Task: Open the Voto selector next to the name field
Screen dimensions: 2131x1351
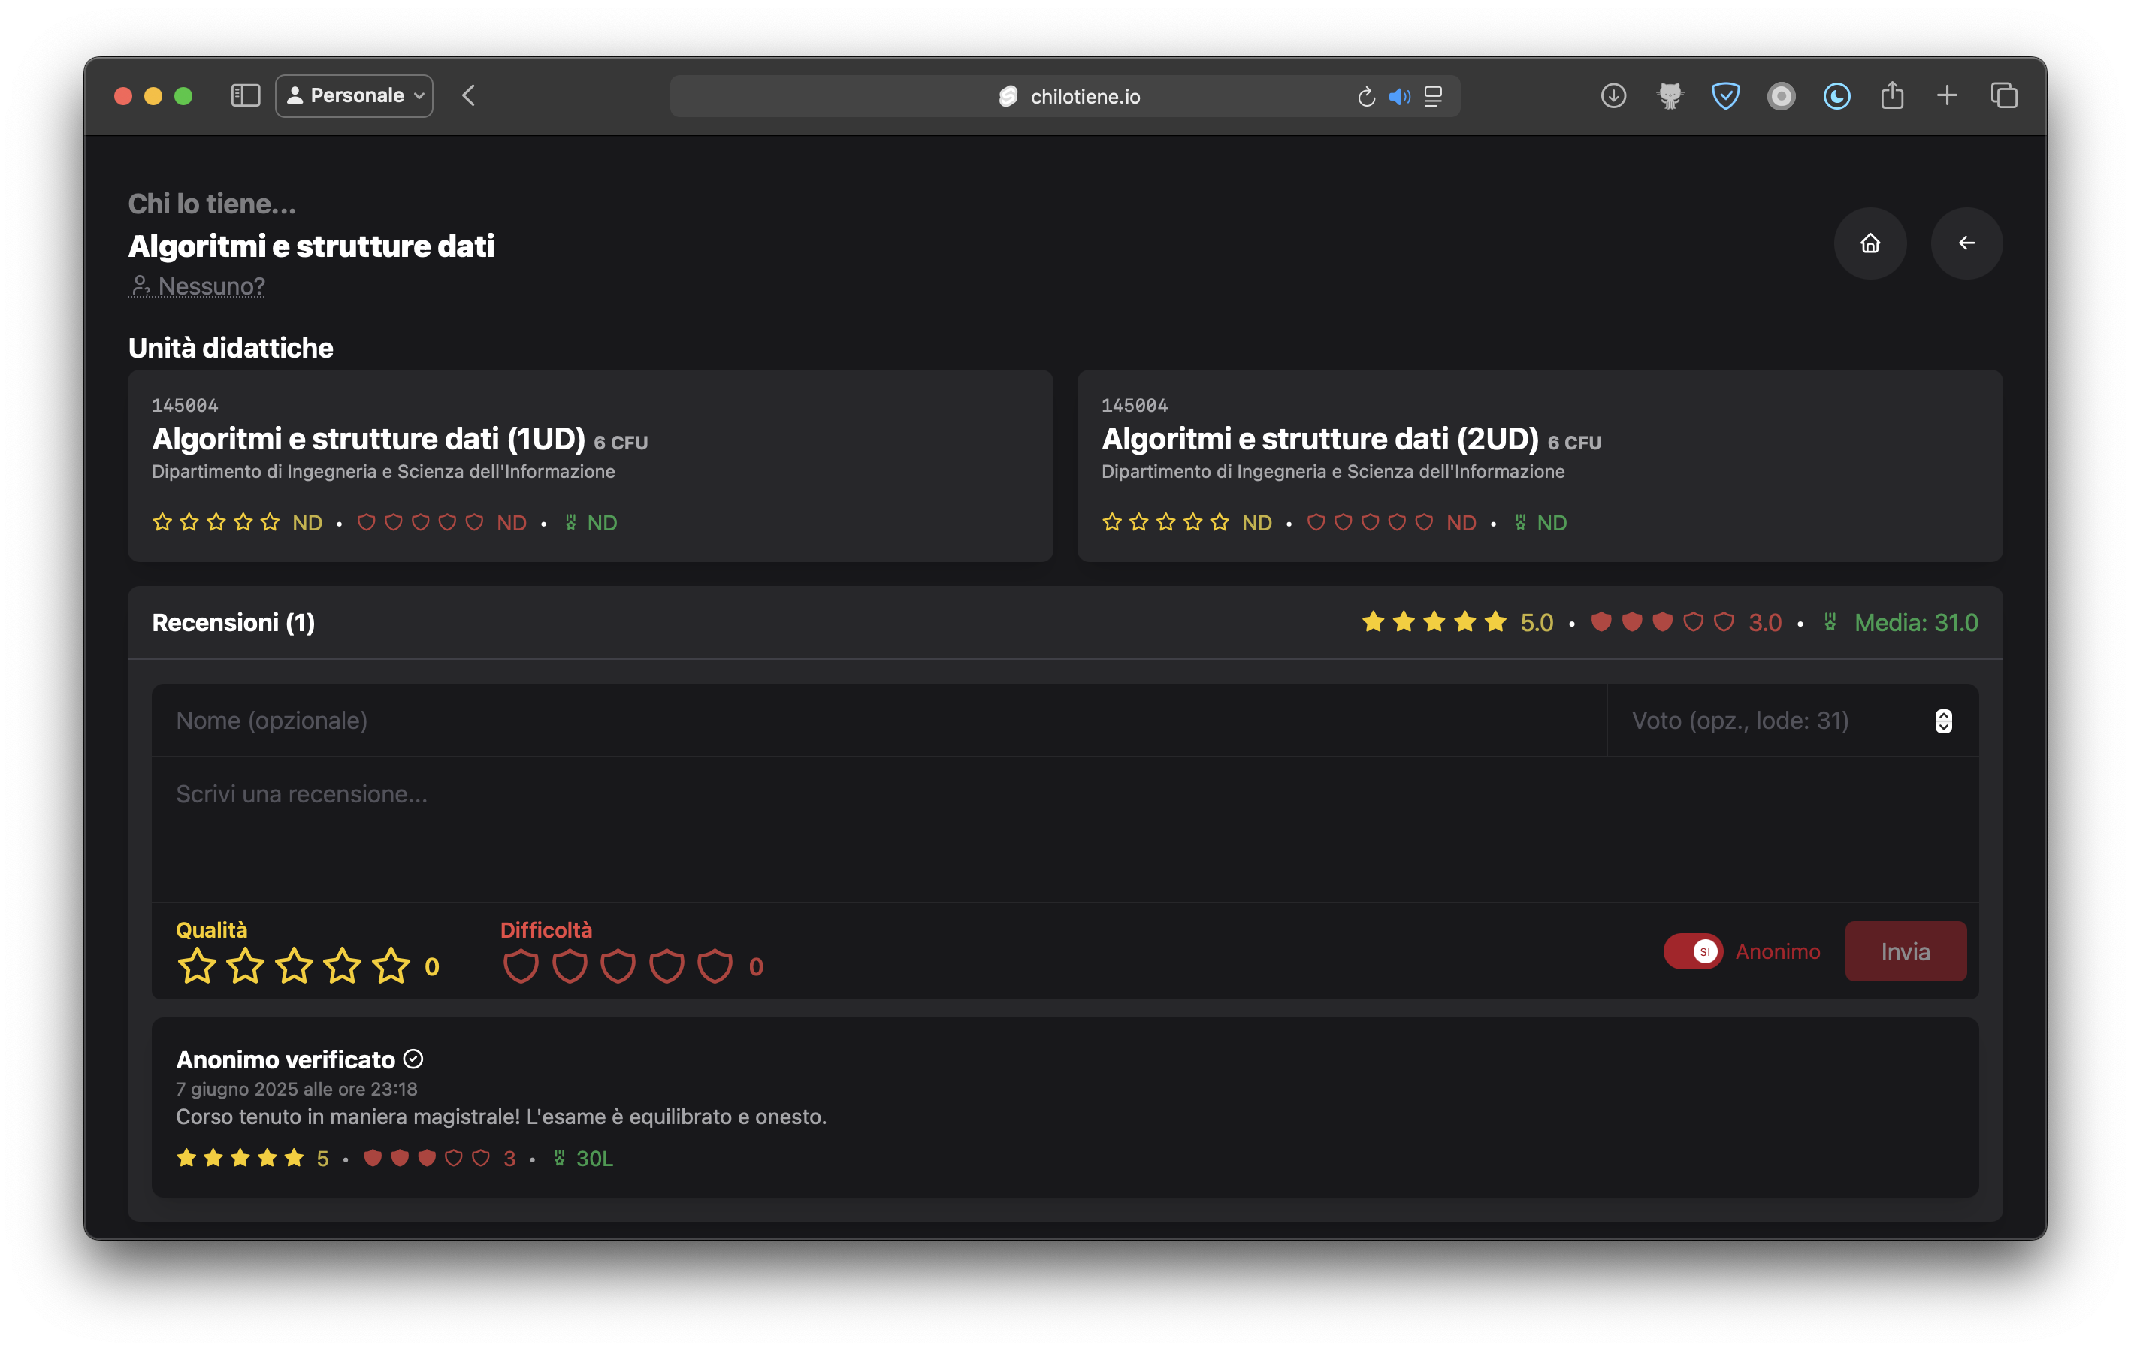Action: pyautogui.click(x=1943, y=720)
